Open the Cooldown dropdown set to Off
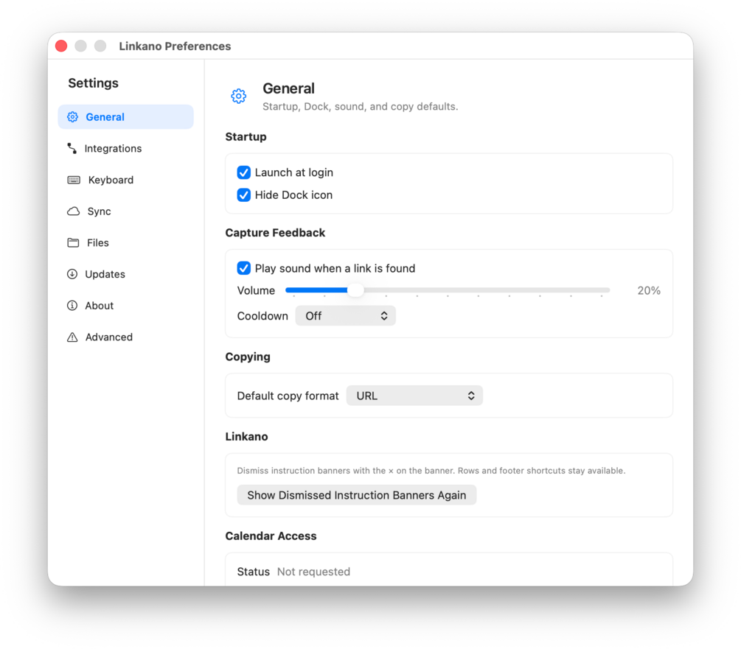This screenshot has height=649, width=741. click(346, 316)
